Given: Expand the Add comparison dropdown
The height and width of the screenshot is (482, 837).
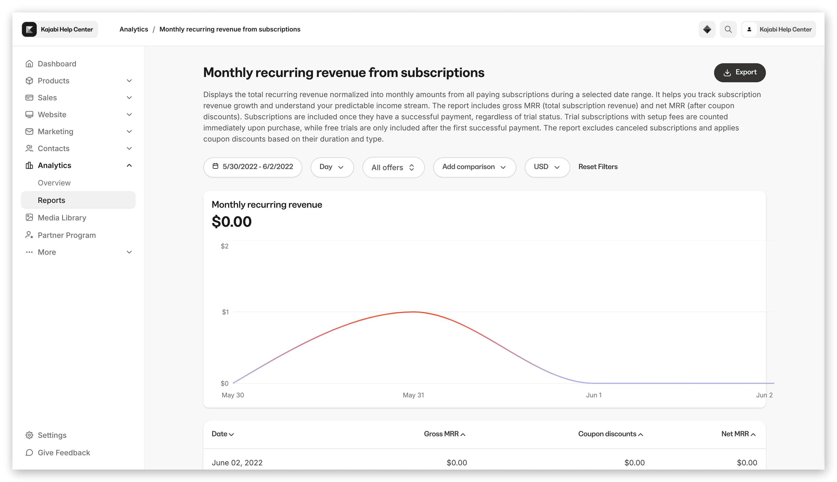Looking at the screenshot, I should coord(474,167).
